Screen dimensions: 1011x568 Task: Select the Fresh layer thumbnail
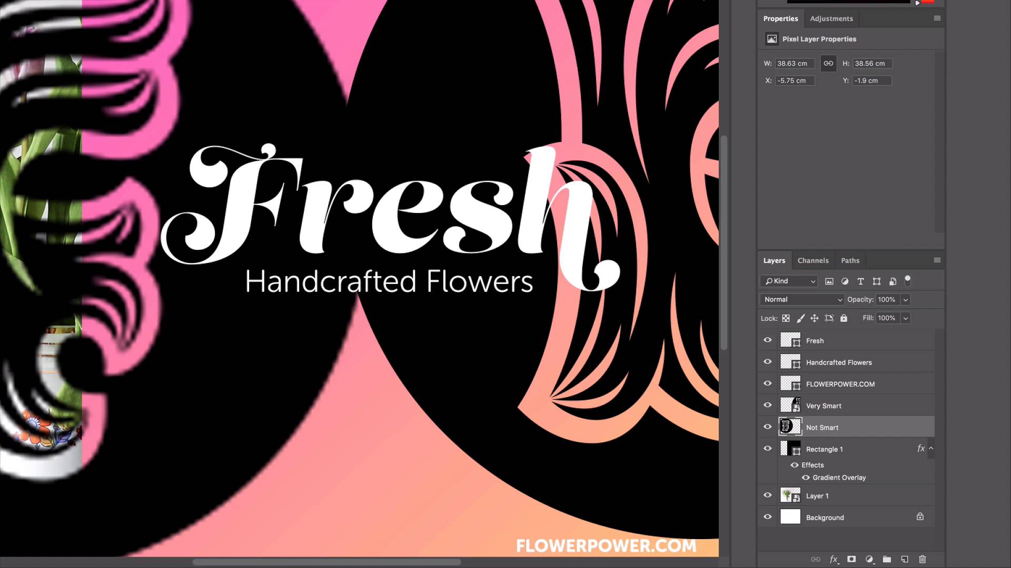coord(790,340)
